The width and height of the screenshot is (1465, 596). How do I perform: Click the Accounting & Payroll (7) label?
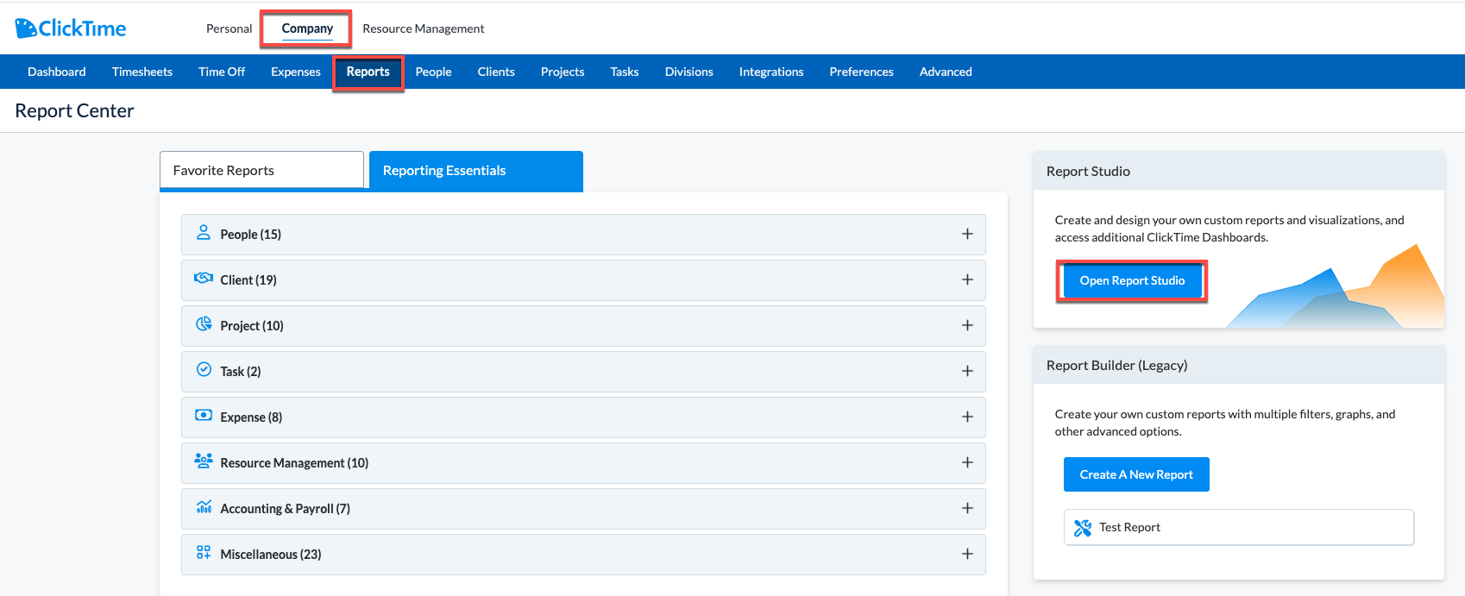[285, 509]
